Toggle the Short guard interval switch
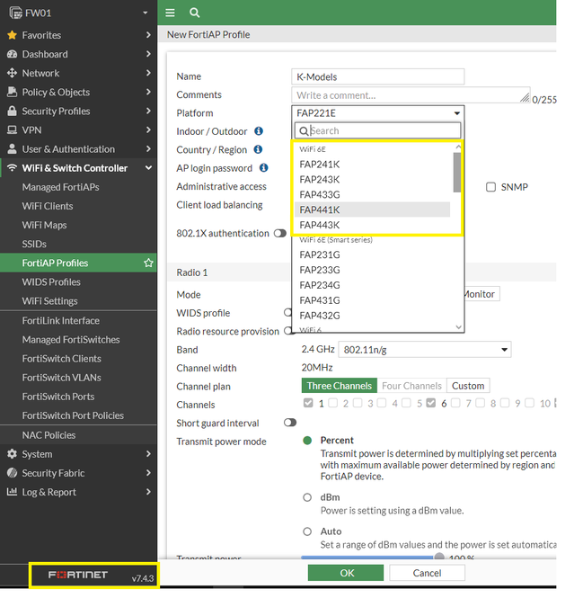This screenshot has height=598, width=583. [290, 423]
